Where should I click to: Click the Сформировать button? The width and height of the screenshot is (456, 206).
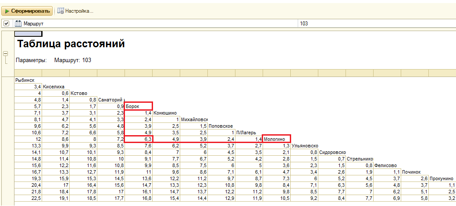(x=27, y=11)
